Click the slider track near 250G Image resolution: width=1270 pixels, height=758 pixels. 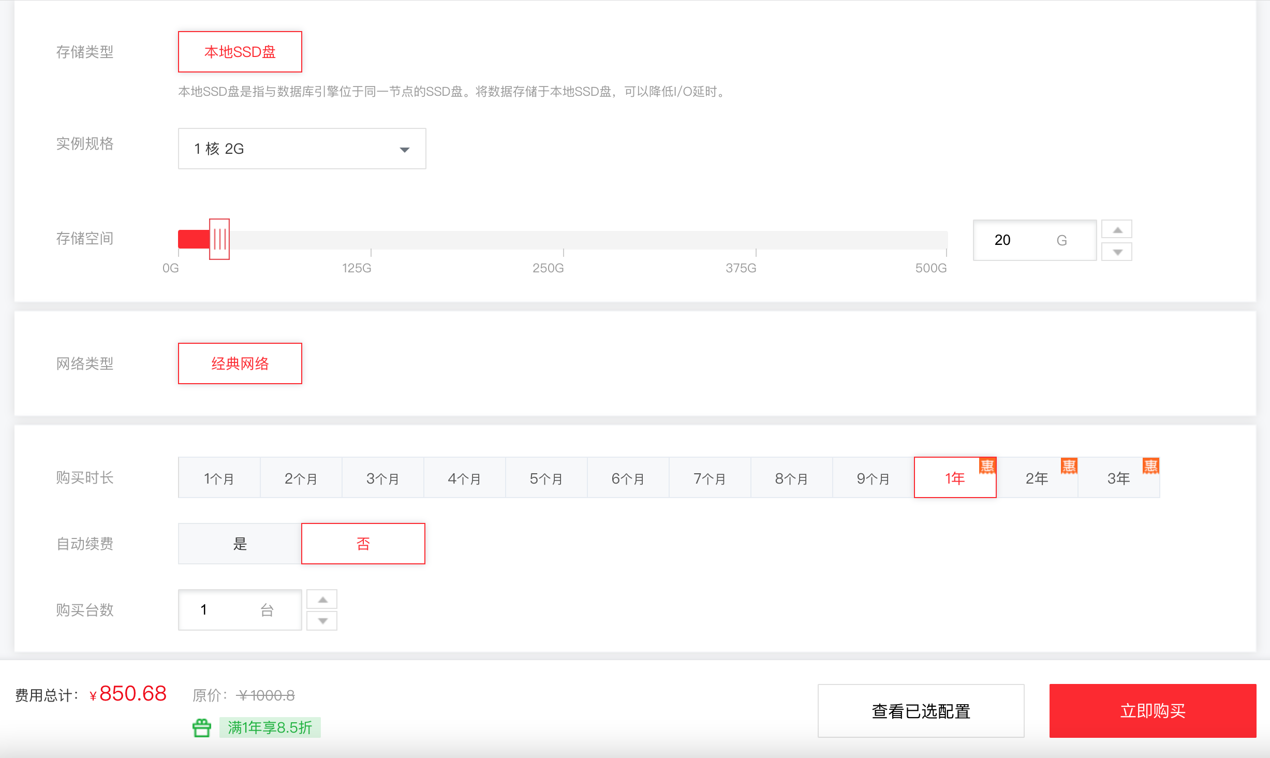(x=563, y=240)
